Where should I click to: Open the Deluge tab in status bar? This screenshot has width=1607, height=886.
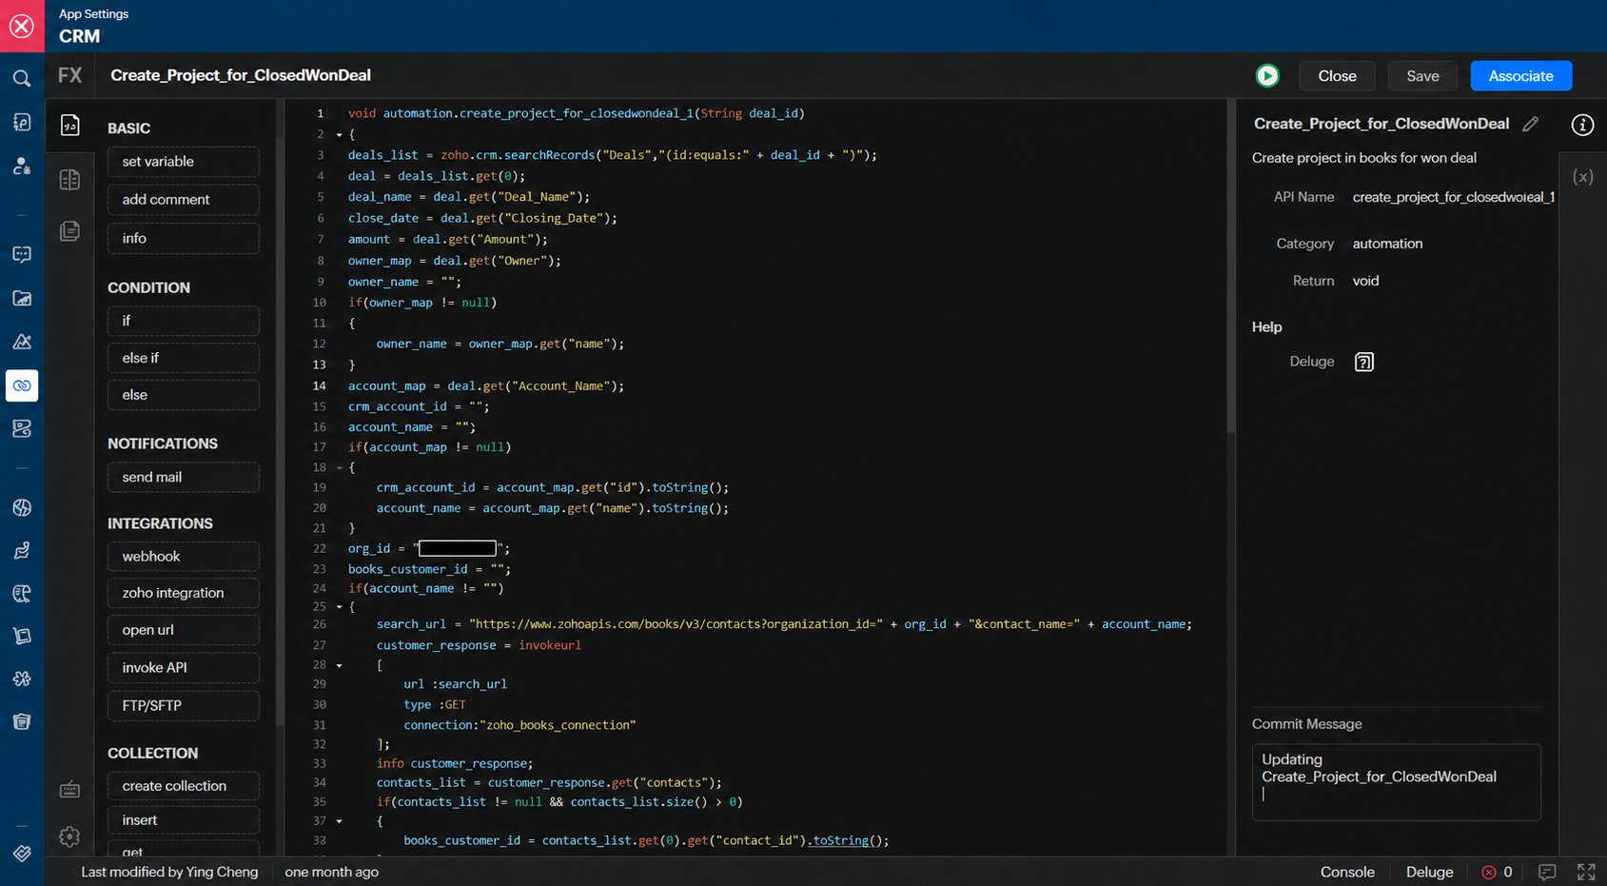point(1429,872)
